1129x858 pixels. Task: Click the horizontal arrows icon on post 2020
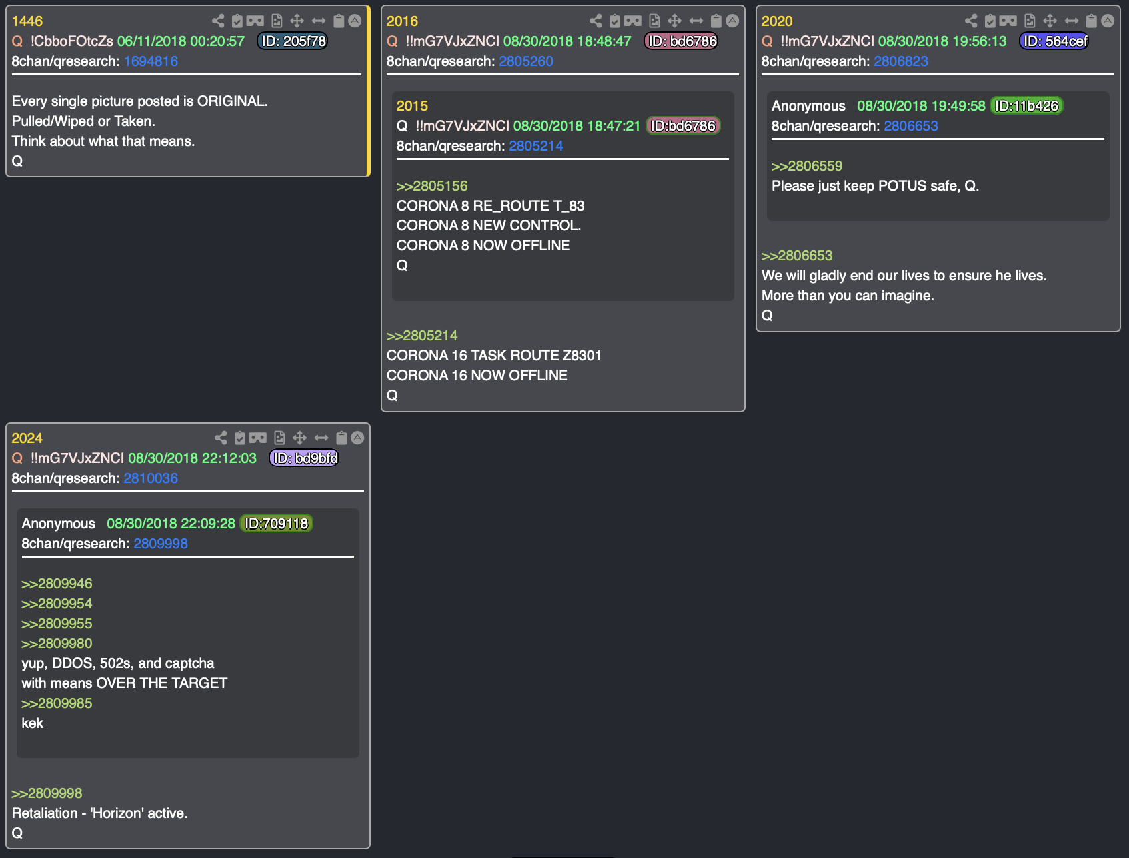(x=1072, y=21)
